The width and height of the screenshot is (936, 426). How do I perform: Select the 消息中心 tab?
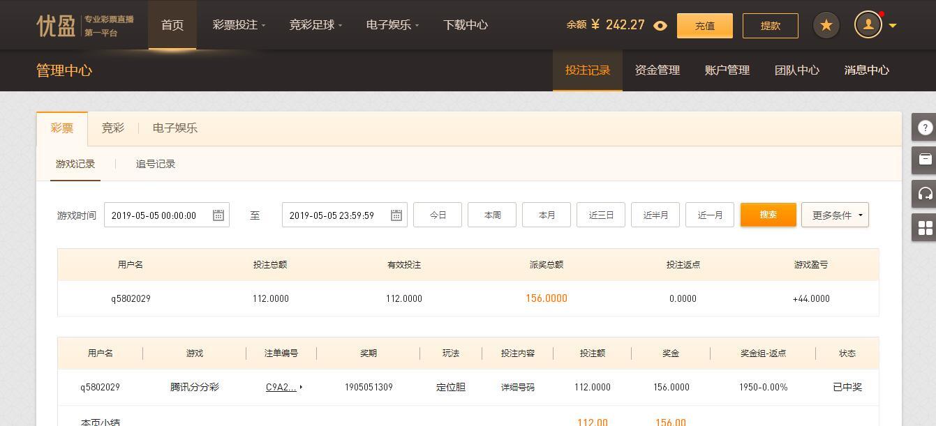[x=867, y=70]
